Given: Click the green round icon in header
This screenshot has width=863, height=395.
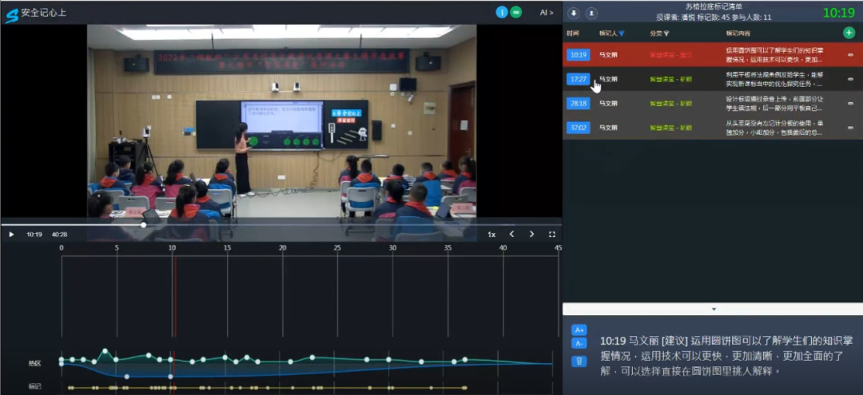Looking at the screenshot, I should coord(516,12).
